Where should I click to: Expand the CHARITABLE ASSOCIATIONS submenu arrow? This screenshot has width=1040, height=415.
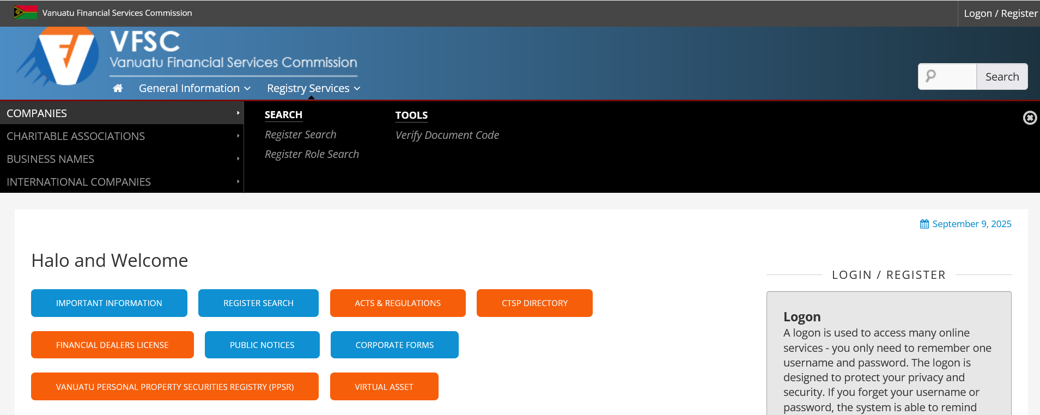point(238,136)
